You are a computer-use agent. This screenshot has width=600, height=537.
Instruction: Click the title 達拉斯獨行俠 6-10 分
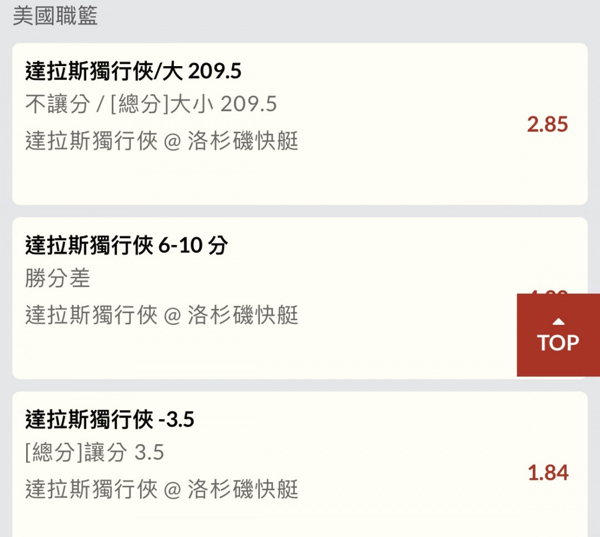(x=127, y=245)
